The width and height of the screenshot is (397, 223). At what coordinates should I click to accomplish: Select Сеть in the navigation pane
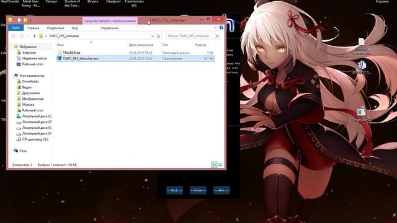pyautogui.click(x=23, y=151)
